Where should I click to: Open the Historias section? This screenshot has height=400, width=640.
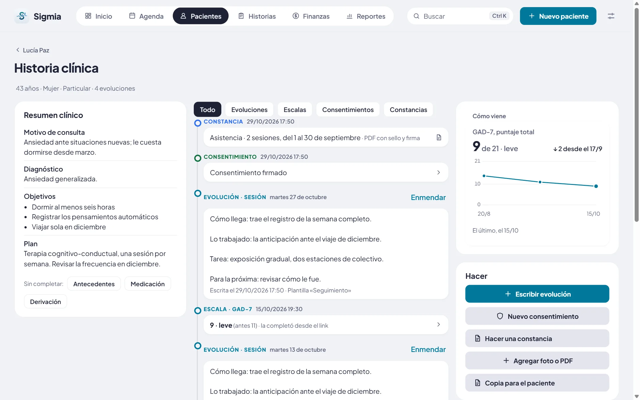pyautogui.click(x=257, y=16)
